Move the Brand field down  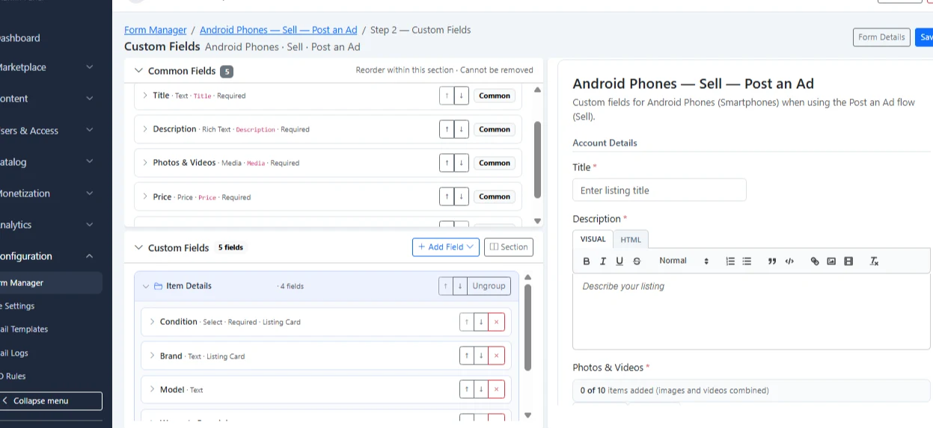pyautogui.click(x=481, y=356)
